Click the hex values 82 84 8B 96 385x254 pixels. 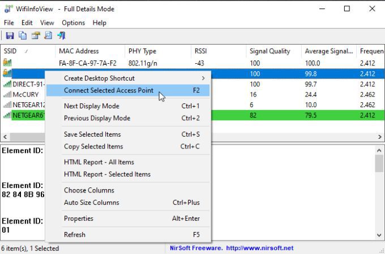(x=23, y=195)
